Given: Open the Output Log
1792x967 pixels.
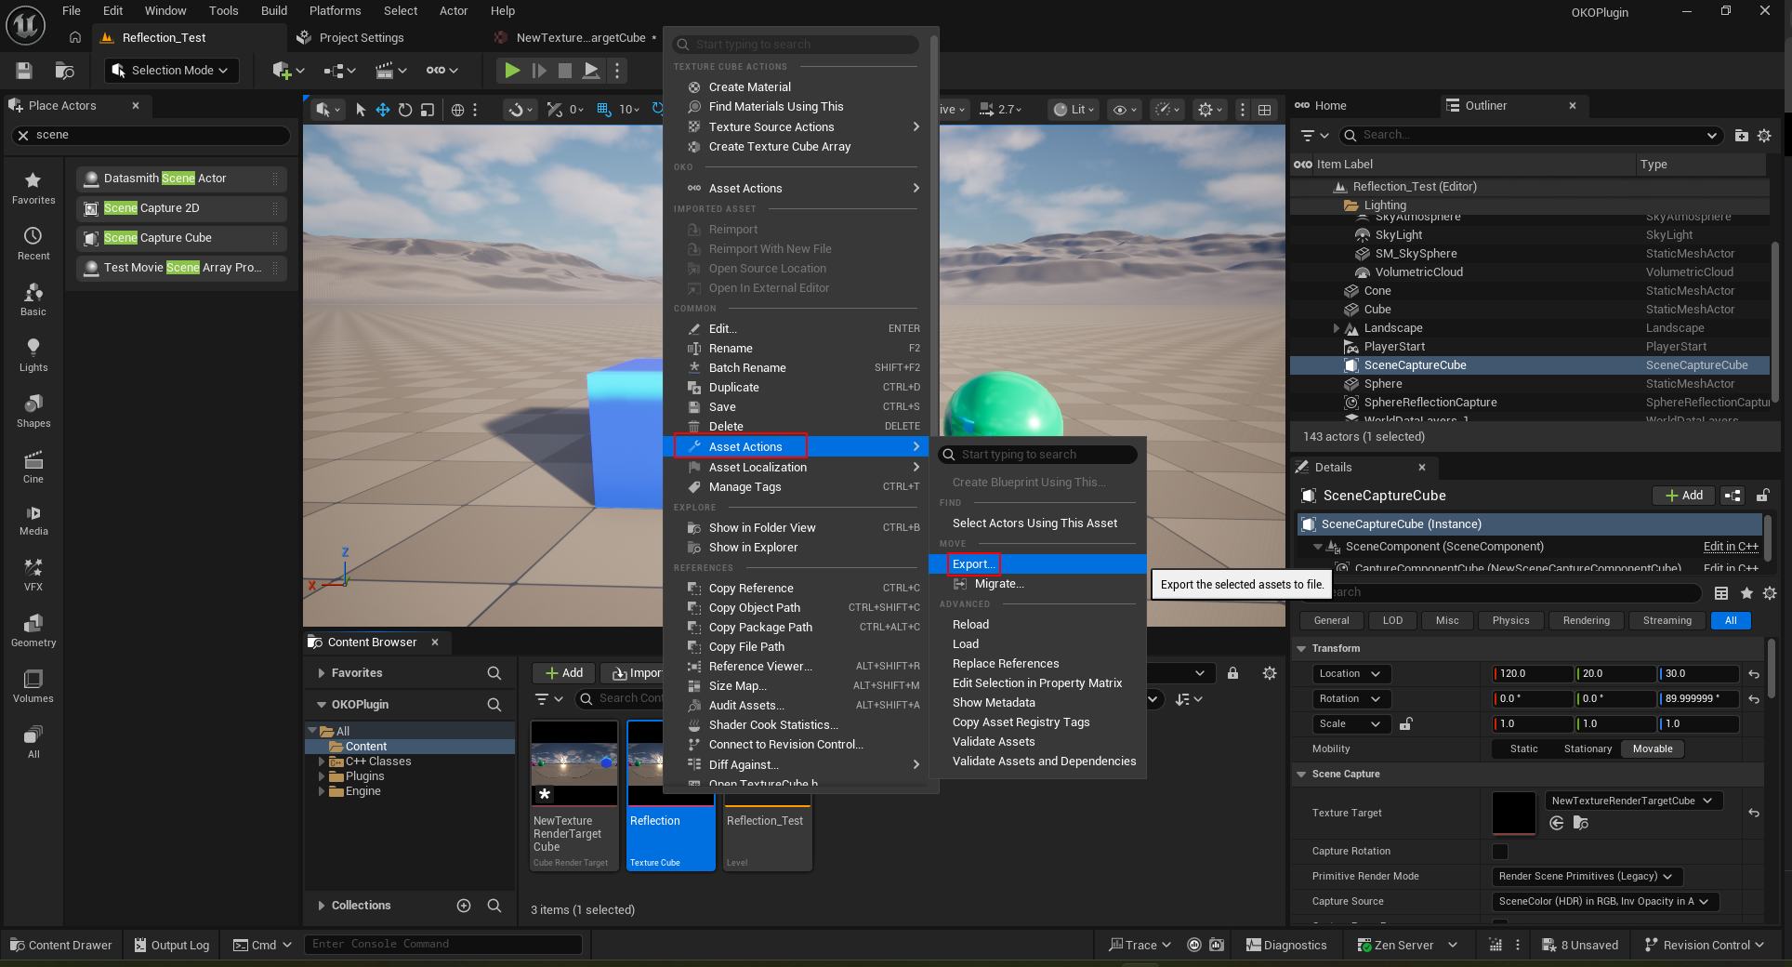Looking at the screenshot, I should coord(172,946).
